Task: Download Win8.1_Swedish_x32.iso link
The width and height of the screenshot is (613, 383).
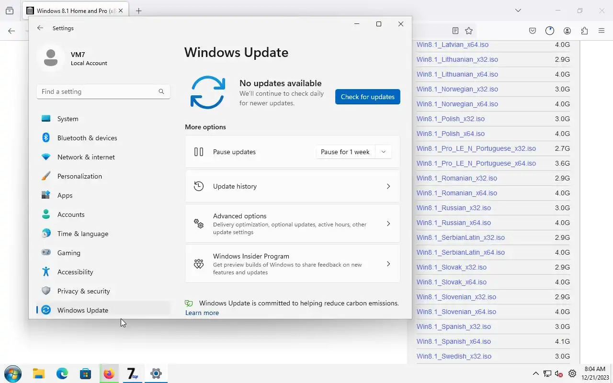Action: click(454, 356)
